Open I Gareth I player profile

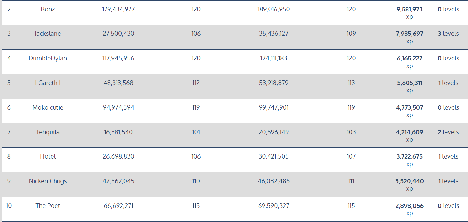48,83
